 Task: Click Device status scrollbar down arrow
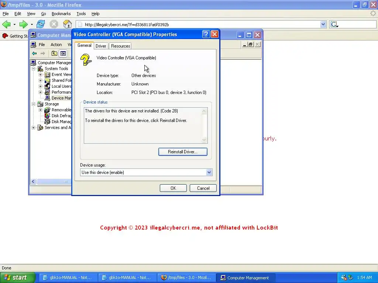coord(204,140)
